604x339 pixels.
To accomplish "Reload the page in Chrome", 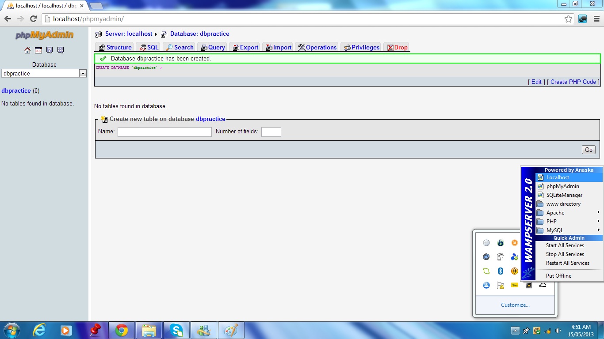I will (x=33, y=19).
